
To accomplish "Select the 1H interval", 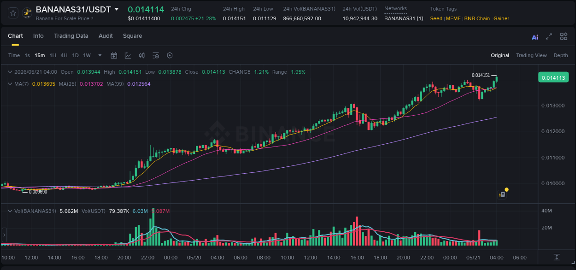I will click(53, 55).
